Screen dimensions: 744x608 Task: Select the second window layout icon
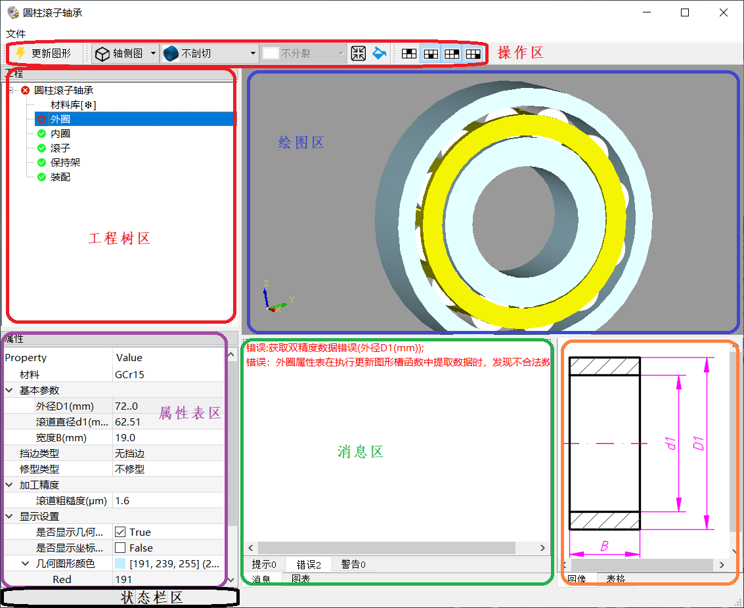[430, 54]
